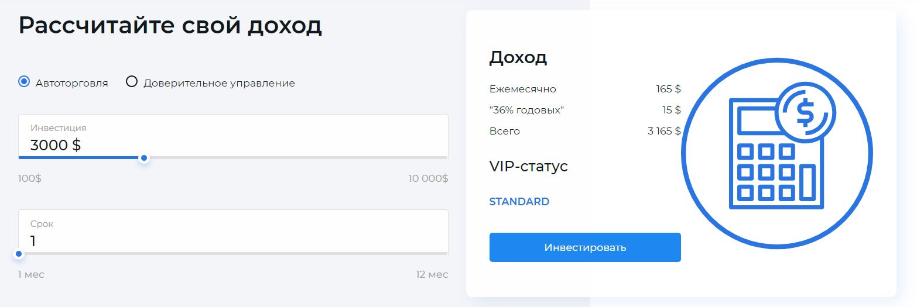
Task: Click the 10 000$ maximum investment label
Action: click(x=428, y=178)
